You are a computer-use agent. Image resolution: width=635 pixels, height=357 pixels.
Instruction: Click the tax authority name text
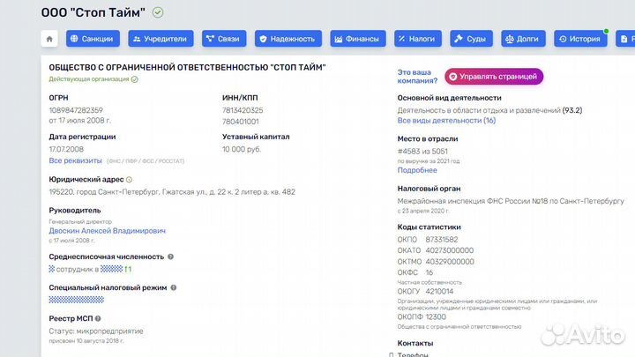coord(511,201)
